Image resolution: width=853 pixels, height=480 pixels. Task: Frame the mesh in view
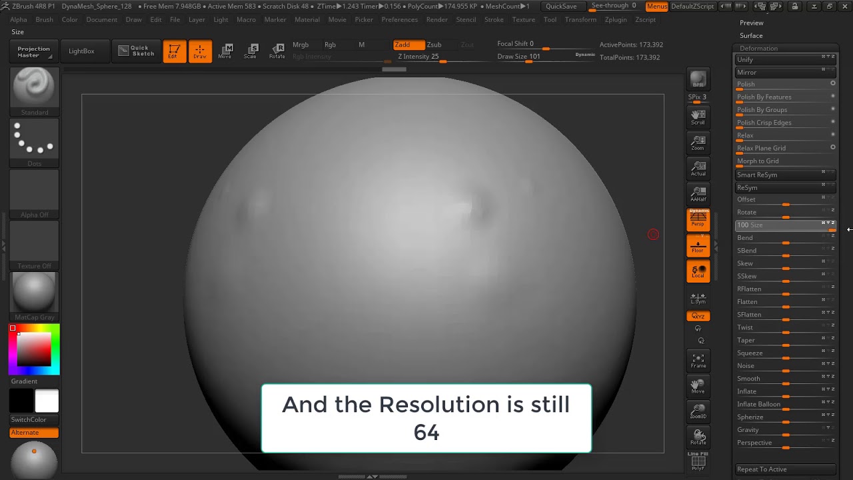click(698, 361)
